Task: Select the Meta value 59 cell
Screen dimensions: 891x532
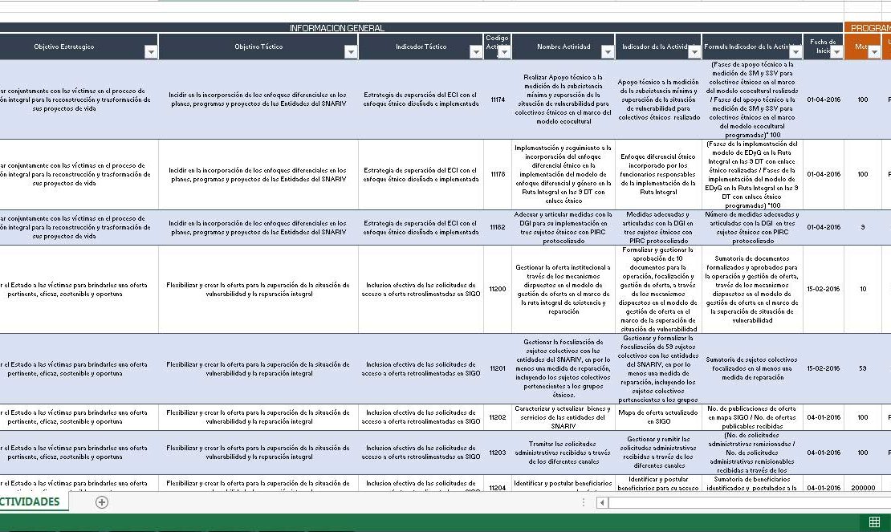Action: point(863,368)
